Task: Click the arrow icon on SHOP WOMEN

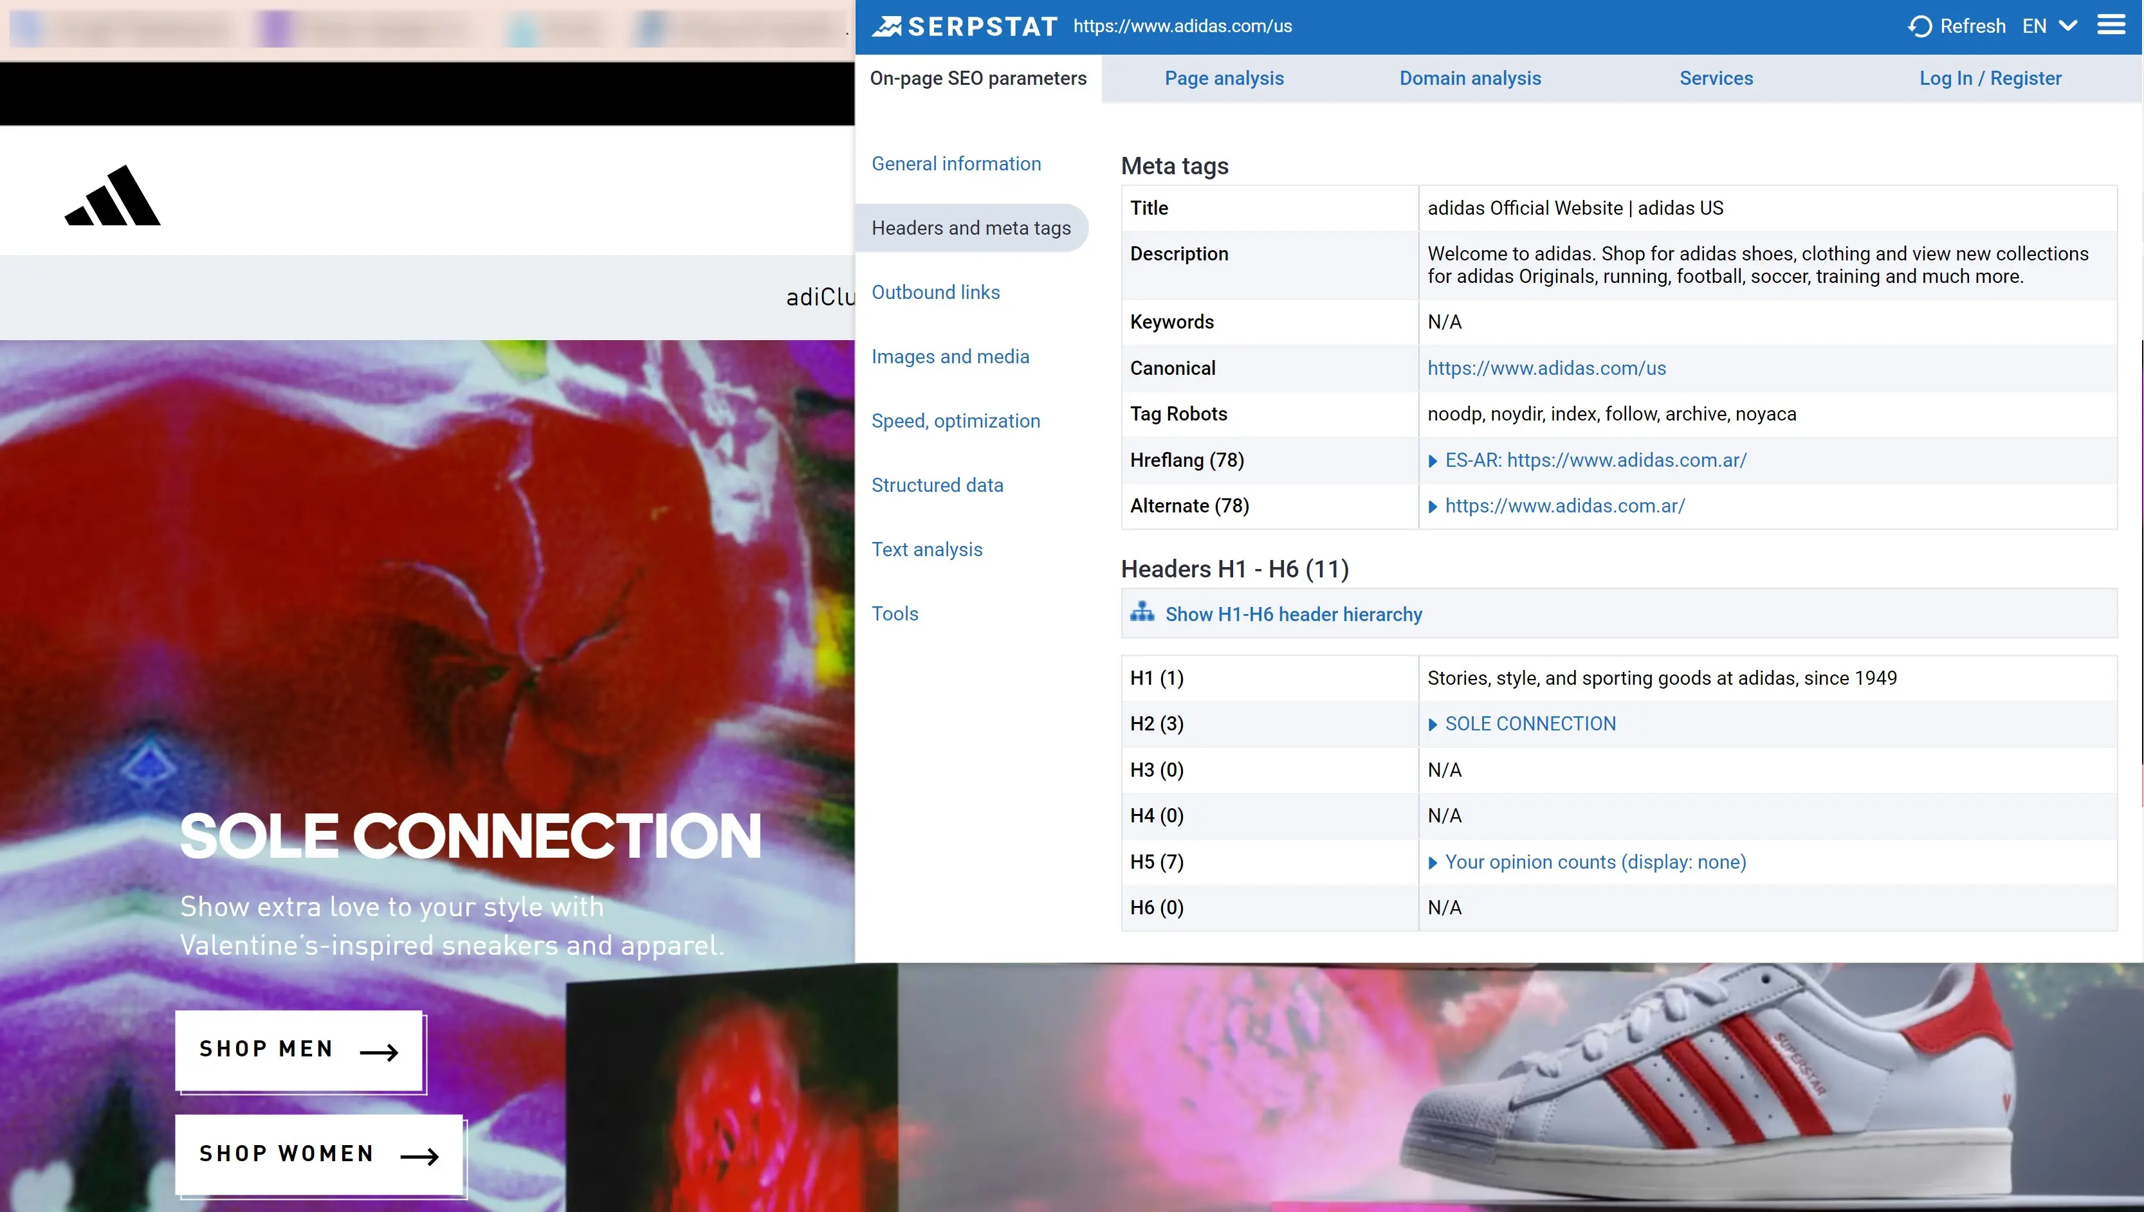Action: click(419, 1156)
